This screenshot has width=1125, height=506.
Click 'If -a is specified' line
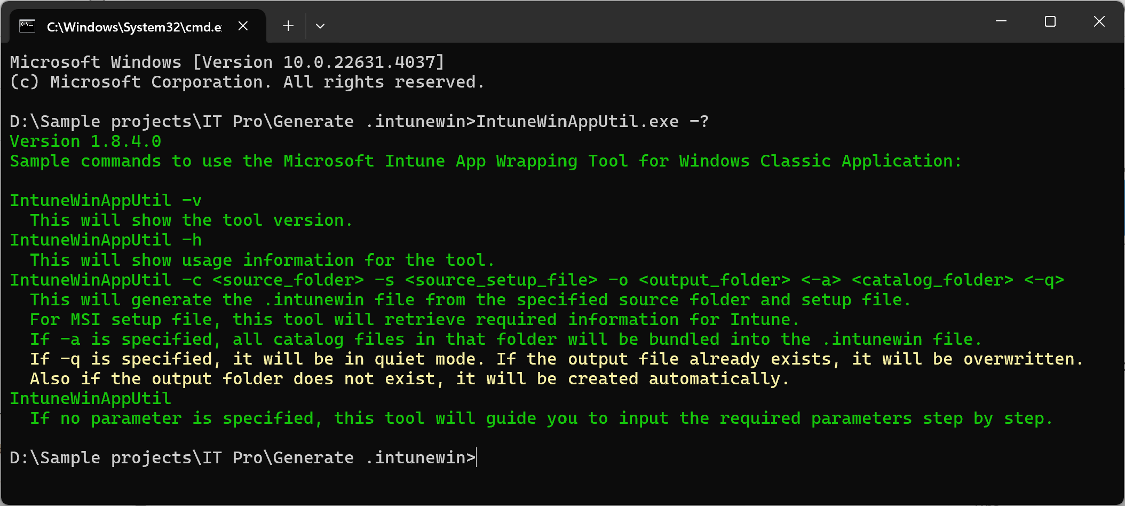(x=506, y=339)
